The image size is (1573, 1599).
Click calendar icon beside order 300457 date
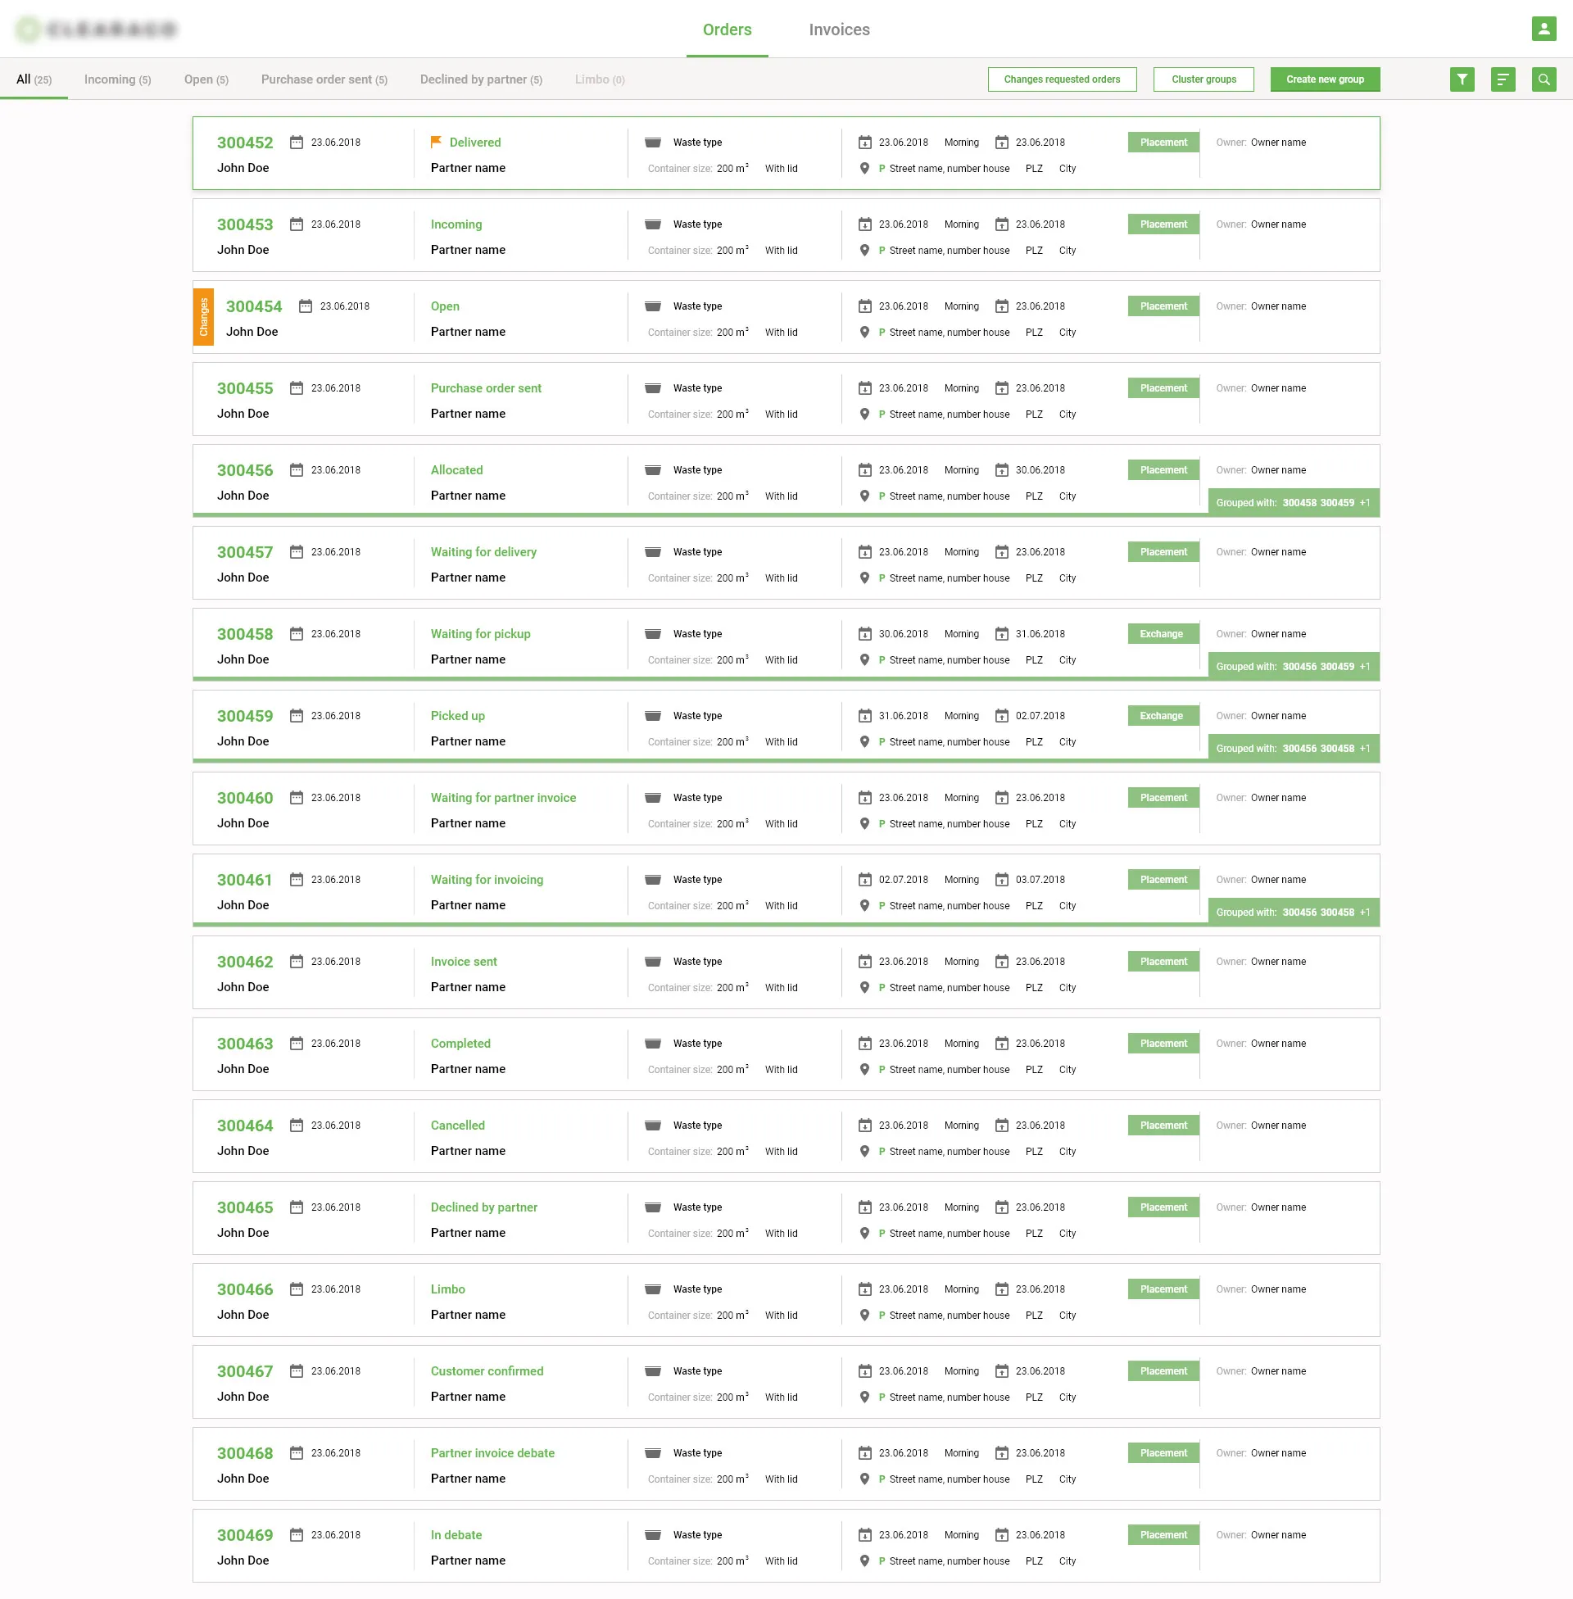pyautogui.click(x=297, y=552)
